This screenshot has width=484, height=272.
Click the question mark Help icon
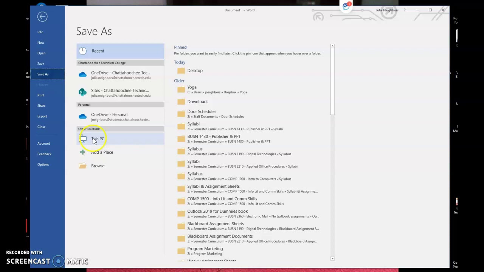405,10
